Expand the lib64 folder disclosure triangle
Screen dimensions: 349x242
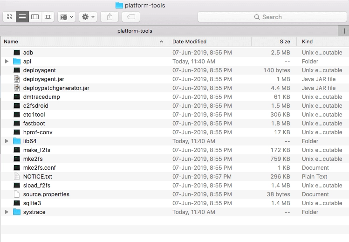[7, 141]
